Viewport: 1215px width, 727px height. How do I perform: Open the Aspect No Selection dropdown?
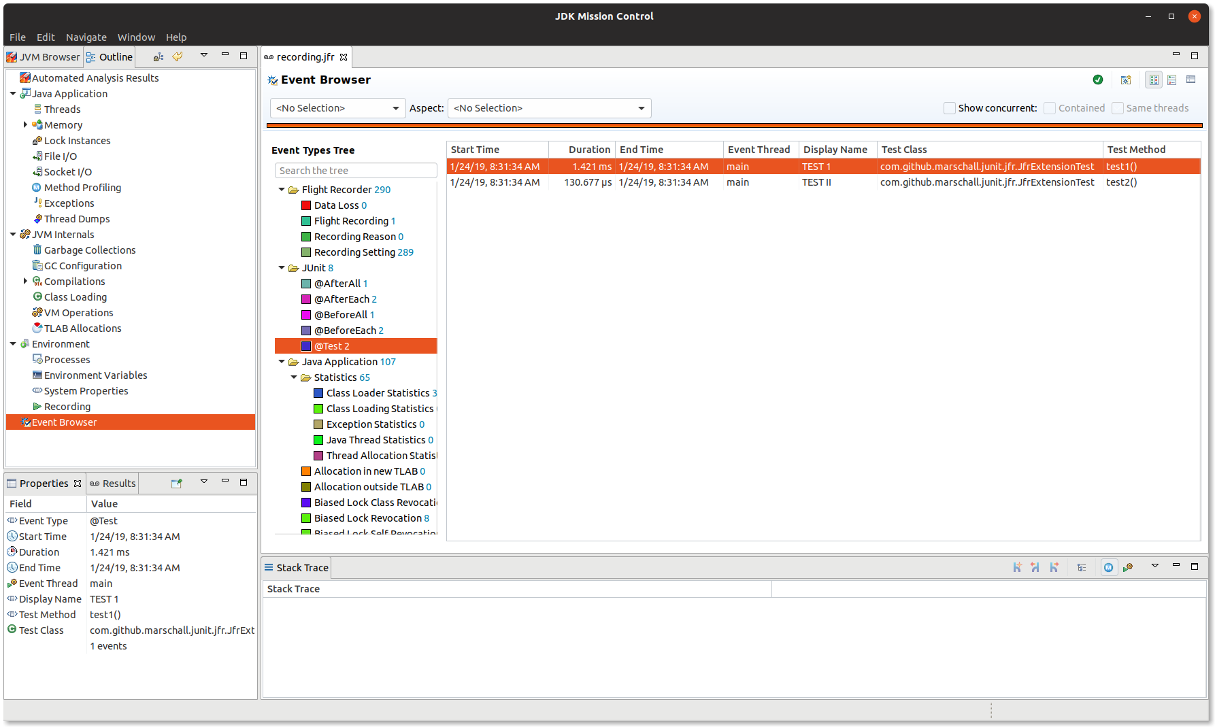[x=549, y=107]
